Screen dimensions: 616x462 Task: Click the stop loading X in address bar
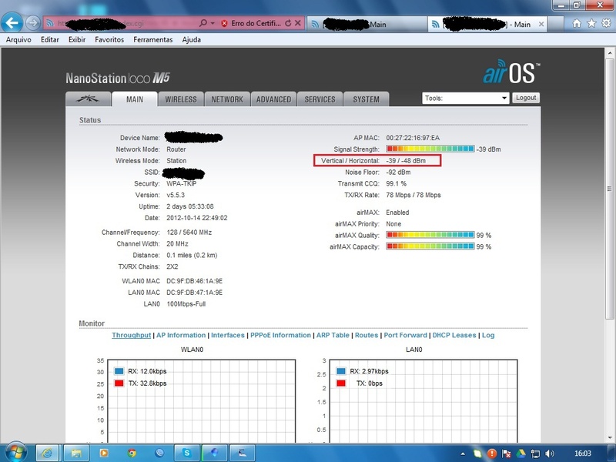click(x=298, y=23)
